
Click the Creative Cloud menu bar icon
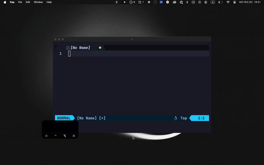[174, 2]
